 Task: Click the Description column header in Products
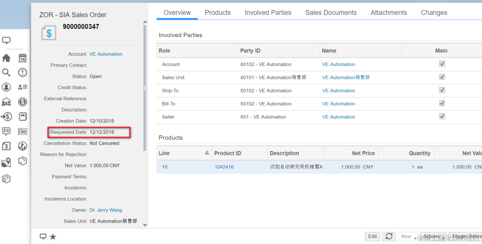click(x=295, y=153)
